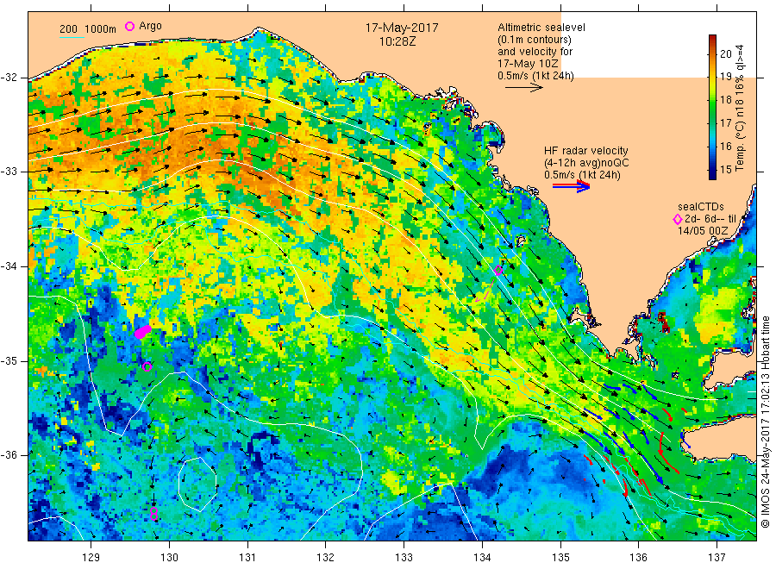Click the 'Temp. (°C)' vertical axis label

740,146
